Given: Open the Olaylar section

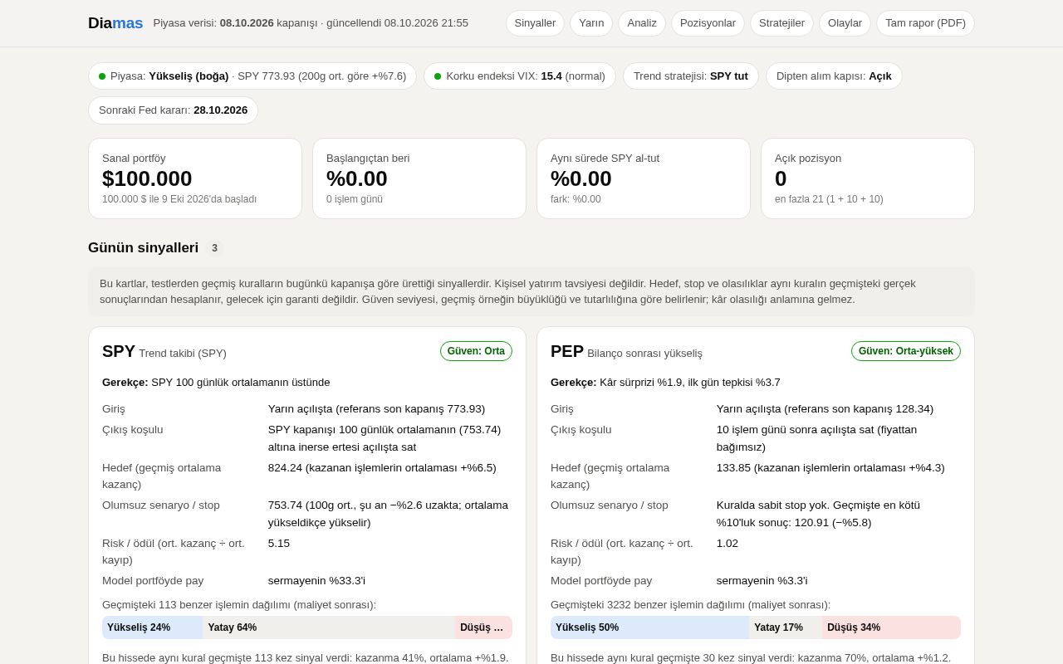Looking at the screenshot, I should coord(845,23).
